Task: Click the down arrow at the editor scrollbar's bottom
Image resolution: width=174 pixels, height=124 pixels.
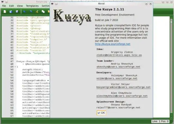Action: 171,116
